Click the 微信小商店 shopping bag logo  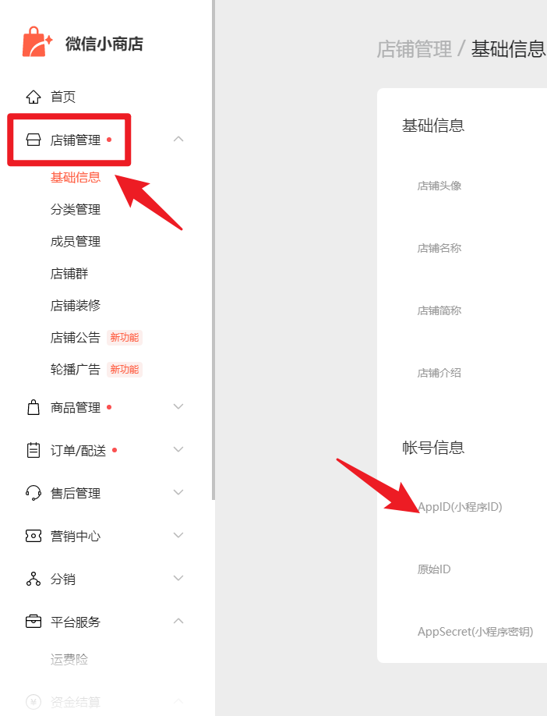click(37, 42)
